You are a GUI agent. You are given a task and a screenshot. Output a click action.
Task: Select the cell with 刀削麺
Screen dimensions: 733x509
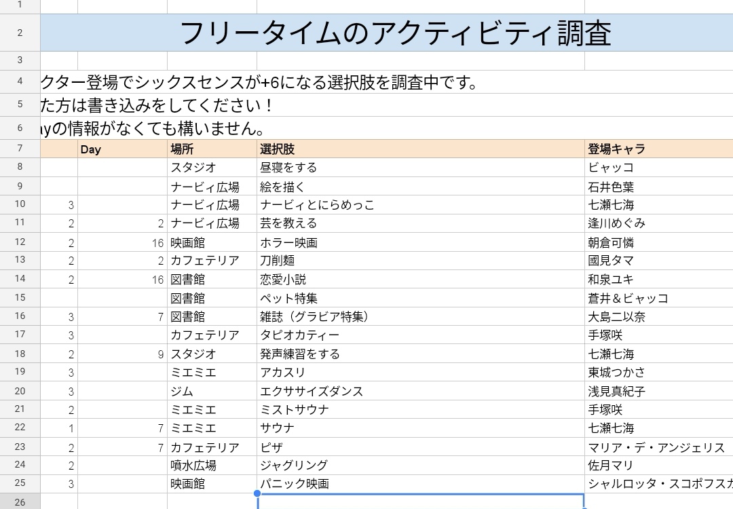point(420,261)
